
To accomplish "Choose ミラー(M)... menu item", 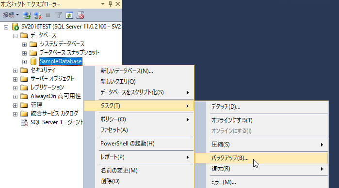I will click(261, 182).
